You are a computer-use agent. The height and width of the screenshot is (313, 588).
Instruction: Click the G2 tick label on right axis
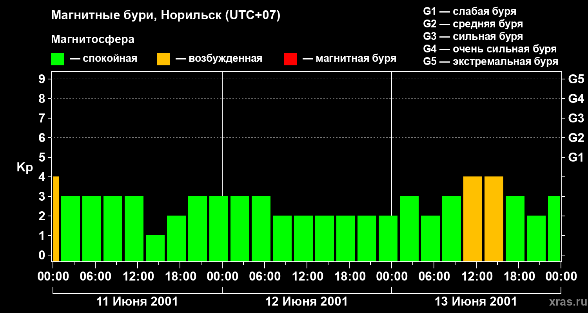pos(576,138)
